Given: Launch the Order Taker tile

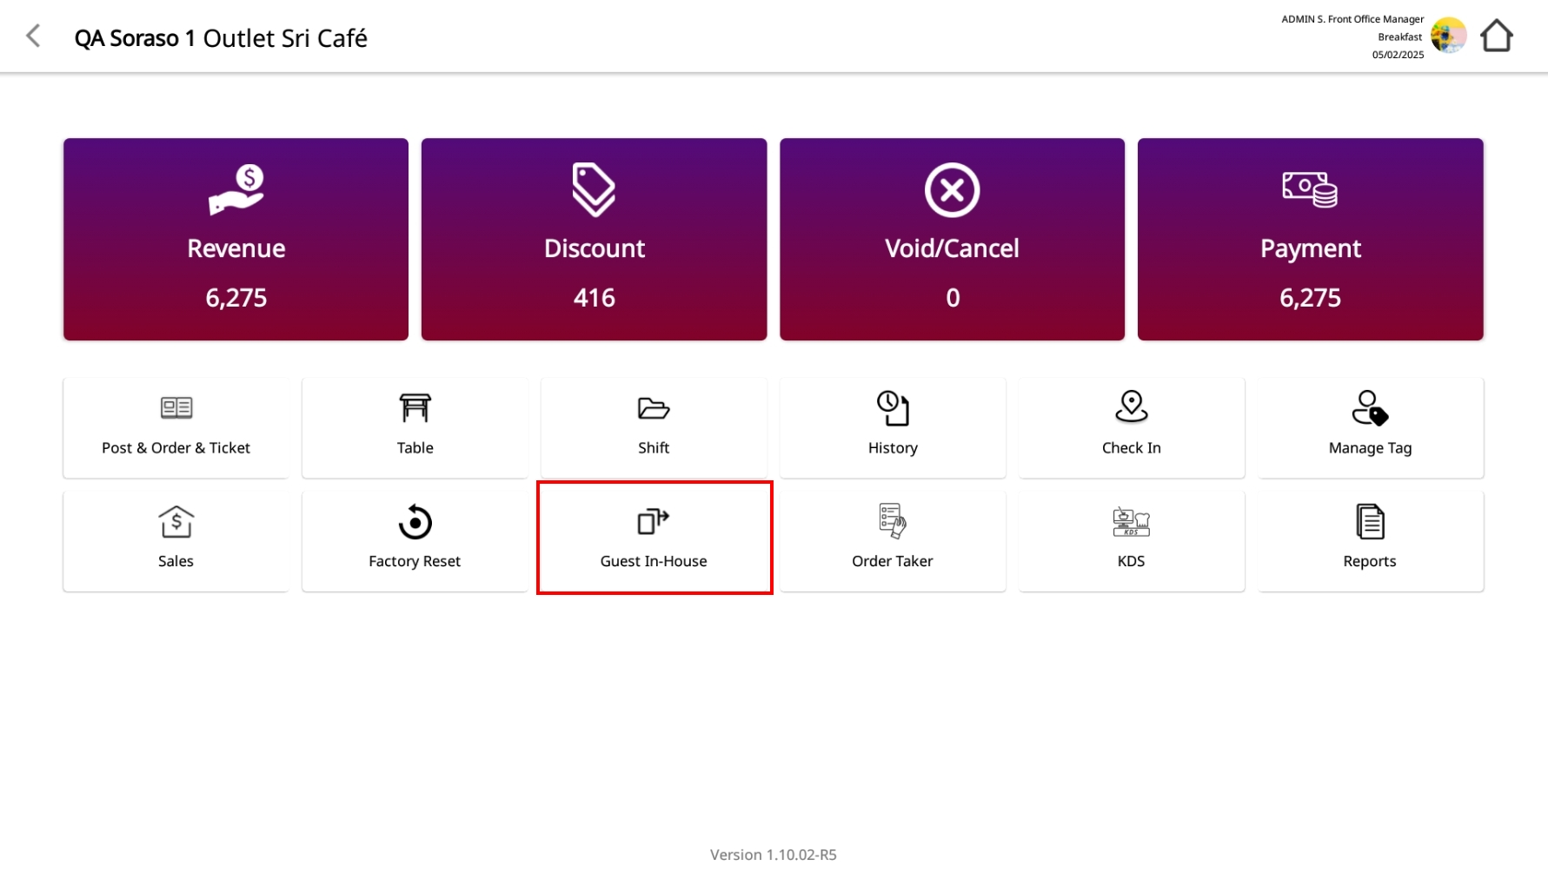Looking at the screenshot, I should coord(893,540).
